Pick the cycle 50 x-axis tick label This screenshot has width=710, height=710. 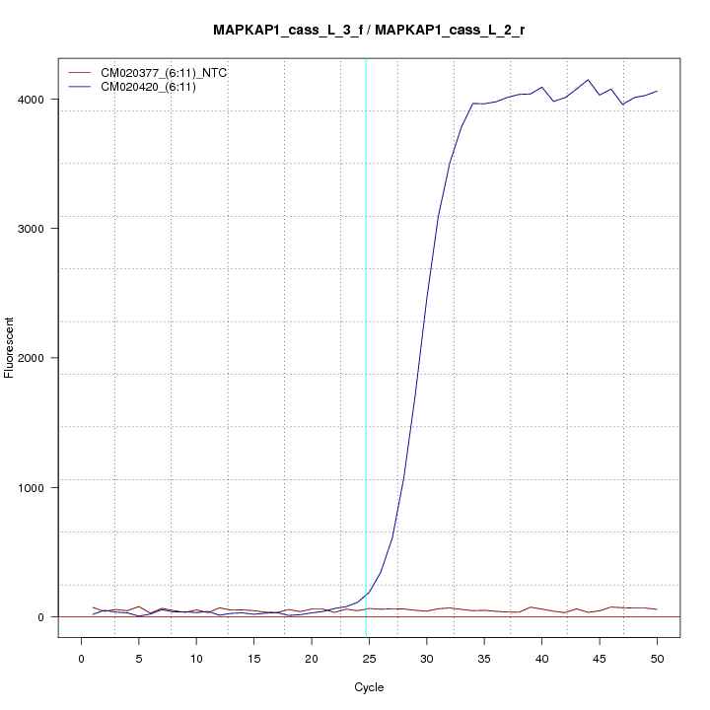(x=657, y=659)
